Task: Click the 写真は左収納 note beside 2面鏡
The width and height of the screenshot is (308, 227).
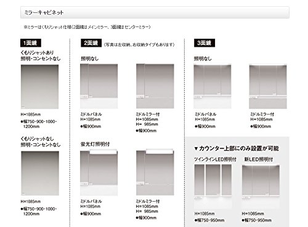Action: 139,44
